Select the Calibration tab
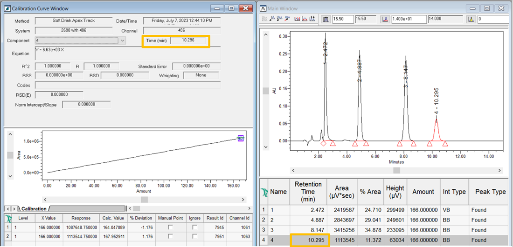The height and width of the screenshot is (247, 513). (x=34, y=208)
